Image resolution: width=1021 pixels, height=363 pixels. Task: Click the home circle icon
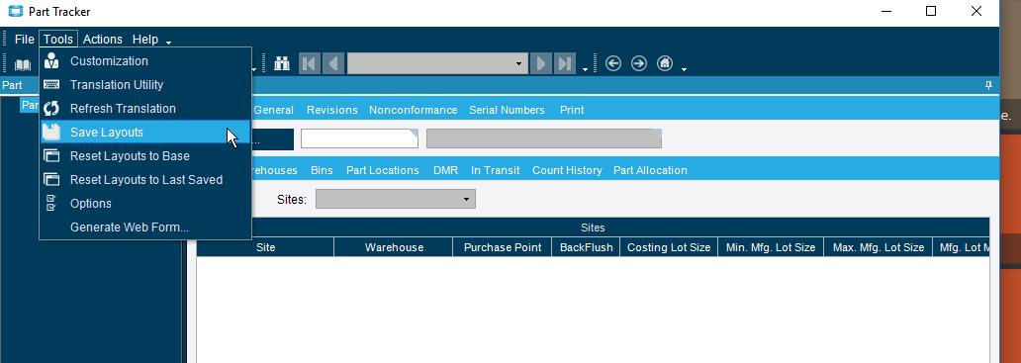coord(665,63)
